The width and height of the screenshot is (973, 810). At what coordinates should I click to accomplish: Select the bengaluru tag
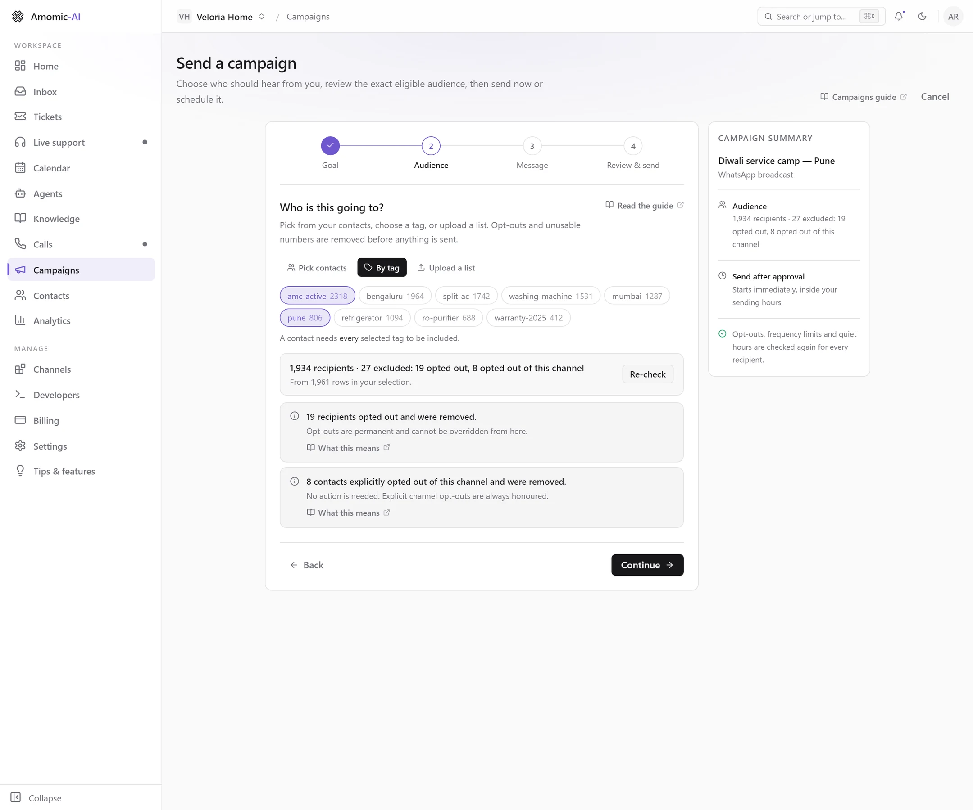(395, 296)
